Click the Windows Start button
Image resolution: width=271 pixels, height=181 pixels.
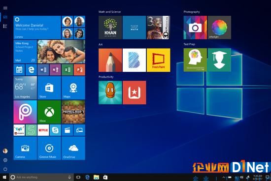click(x=4, y=177)
